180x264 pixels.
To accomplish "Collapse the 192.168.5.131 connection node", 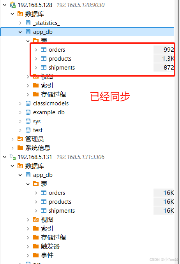I will (5, 157).
